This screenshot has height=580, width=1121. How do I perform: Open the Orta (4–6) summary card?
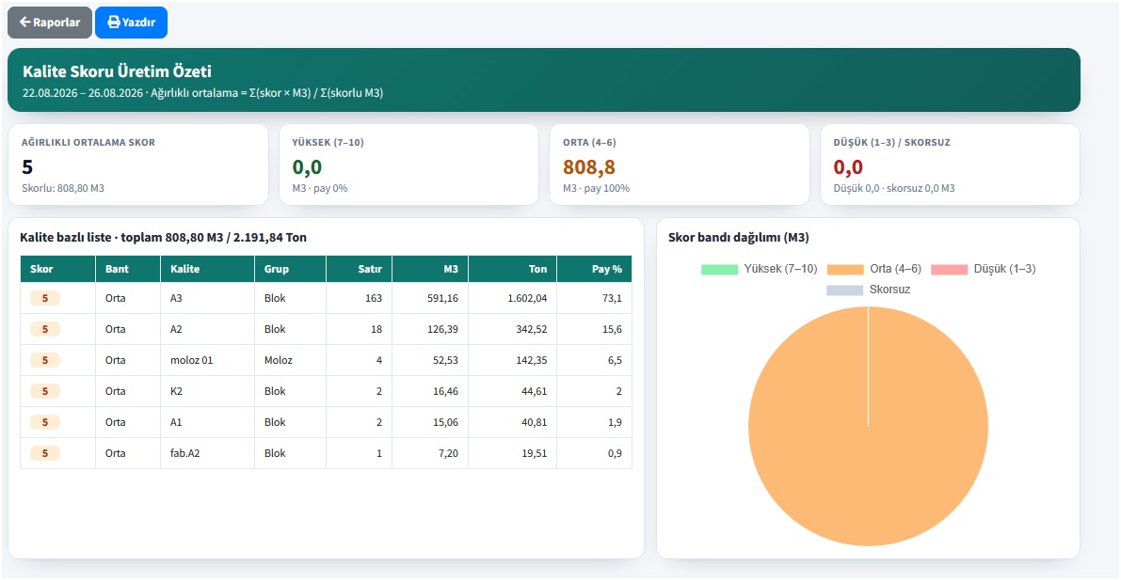coord(680,165)
